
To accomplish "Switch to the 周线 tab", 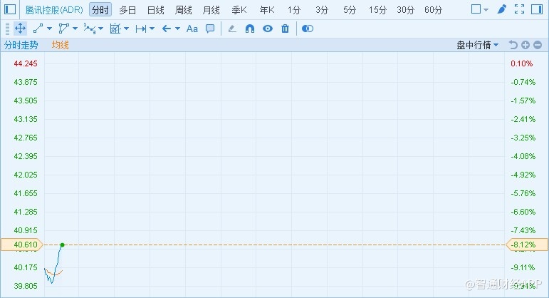I will (184, 10).
